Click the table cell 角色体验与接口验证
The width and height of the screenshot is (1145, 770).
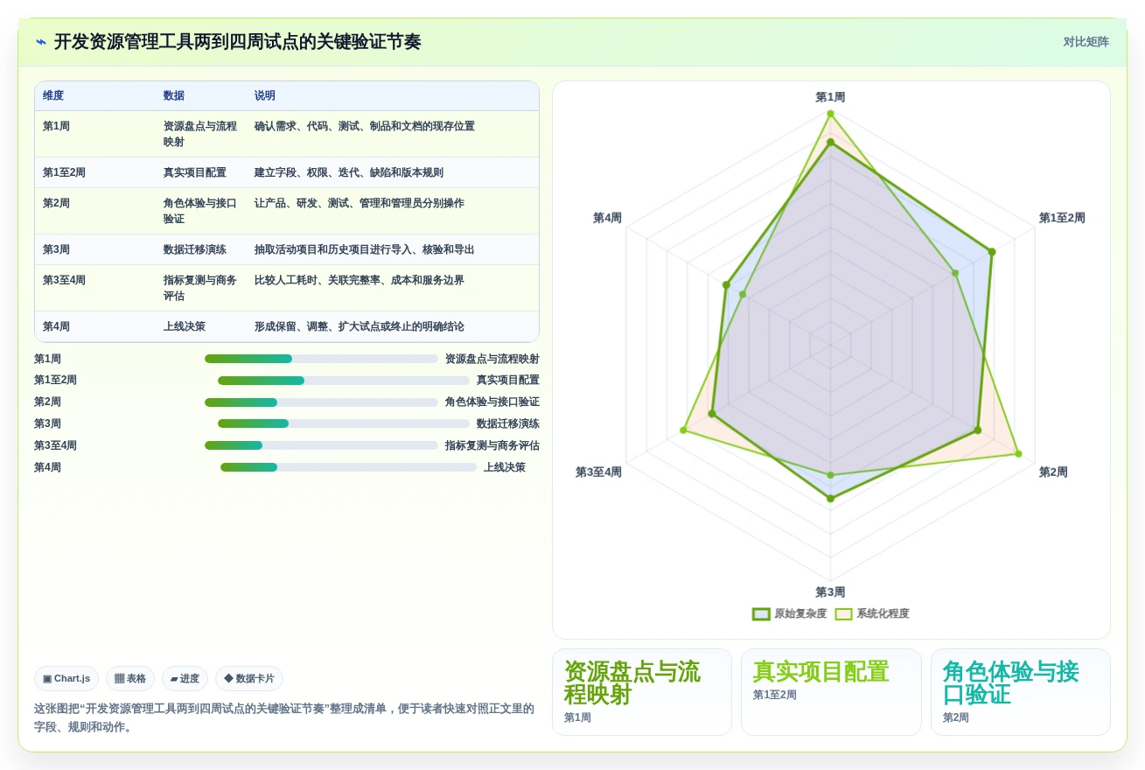tap(200, 211)
